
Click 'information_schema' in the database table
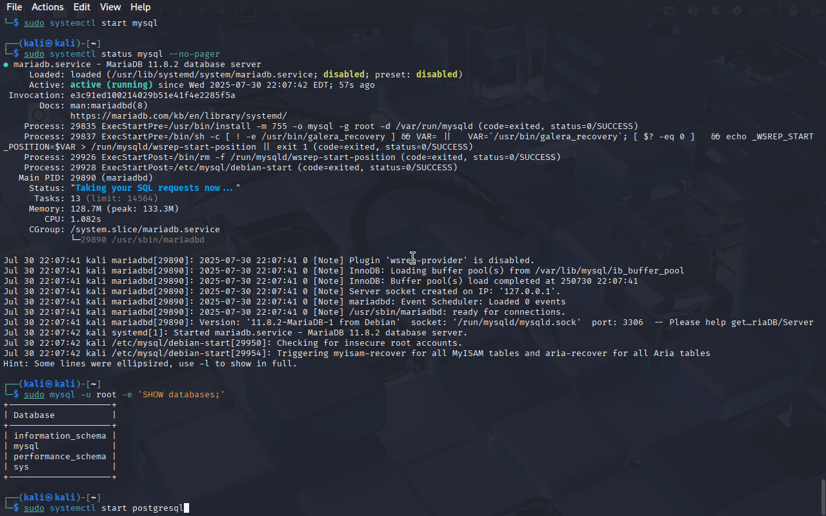pos(60,435)
